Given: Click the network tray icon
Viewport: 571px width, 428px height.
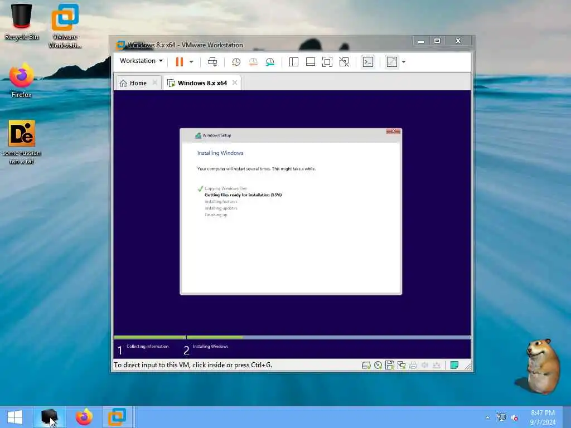Looking at the screenshot, I should pos(501,417).
